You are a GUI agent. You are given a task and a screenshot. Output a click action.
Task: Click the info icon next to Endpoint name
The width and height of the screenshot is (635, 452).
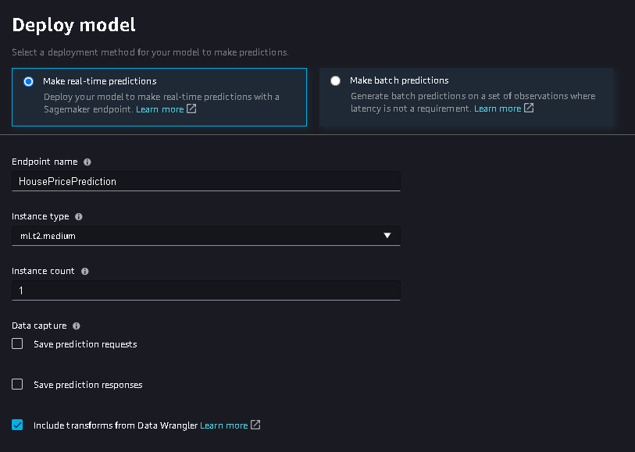coord(87,162)
